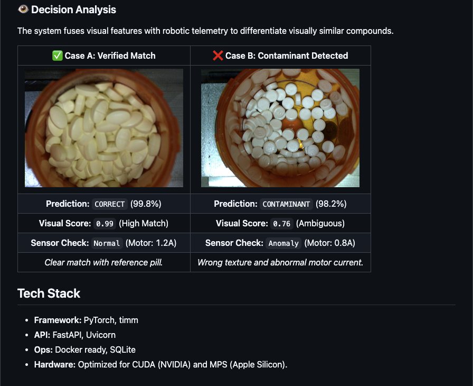Image resolution: width=473 pixels, height=386 pixels.
Task: Click the red X next to Case B
Action: click(217, 56)
